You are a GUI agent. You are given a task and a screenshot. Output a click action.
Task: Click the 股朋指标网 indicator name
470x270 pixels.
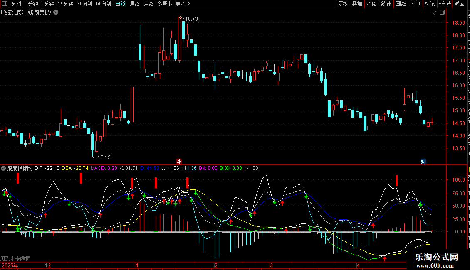pos(20,168)
